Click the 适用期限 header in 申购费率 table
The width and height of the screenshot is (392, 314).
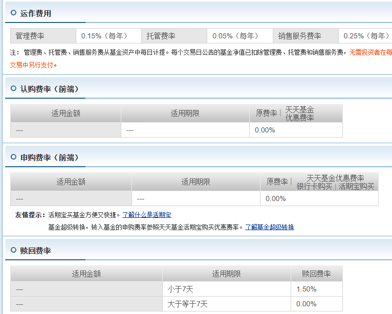[196, 182]
